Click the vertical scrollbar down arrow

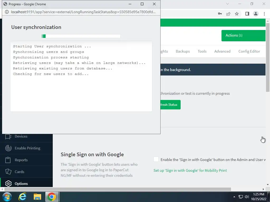tap(268, 185)
